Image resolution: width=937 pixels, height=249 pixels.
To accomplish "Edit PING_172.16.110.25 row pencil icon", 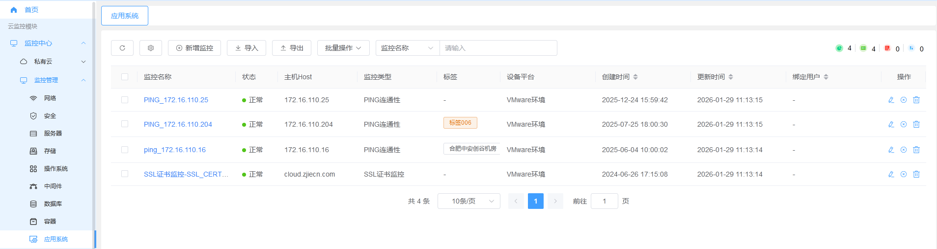I will tap(891, 100).
